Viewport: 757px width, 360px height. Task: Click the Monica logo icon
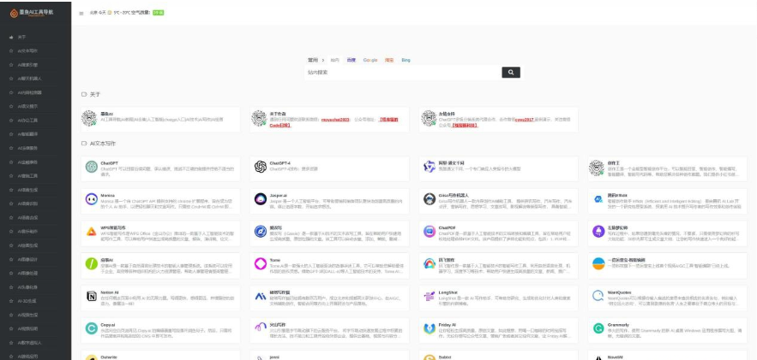click(x=91, y=198)
